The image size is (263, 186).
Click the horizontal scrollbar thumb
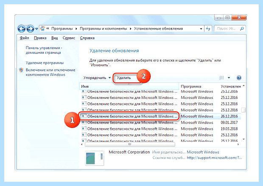(x=130, y=145)
